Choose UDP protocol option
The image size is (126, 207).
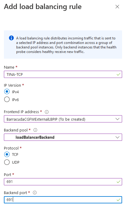(7, 162)
